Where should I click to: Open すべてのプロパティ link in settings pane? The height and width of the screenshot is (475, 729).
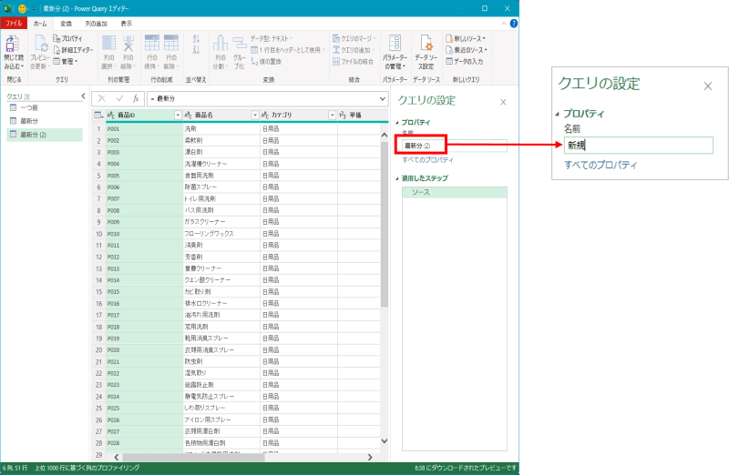(427, 160)
